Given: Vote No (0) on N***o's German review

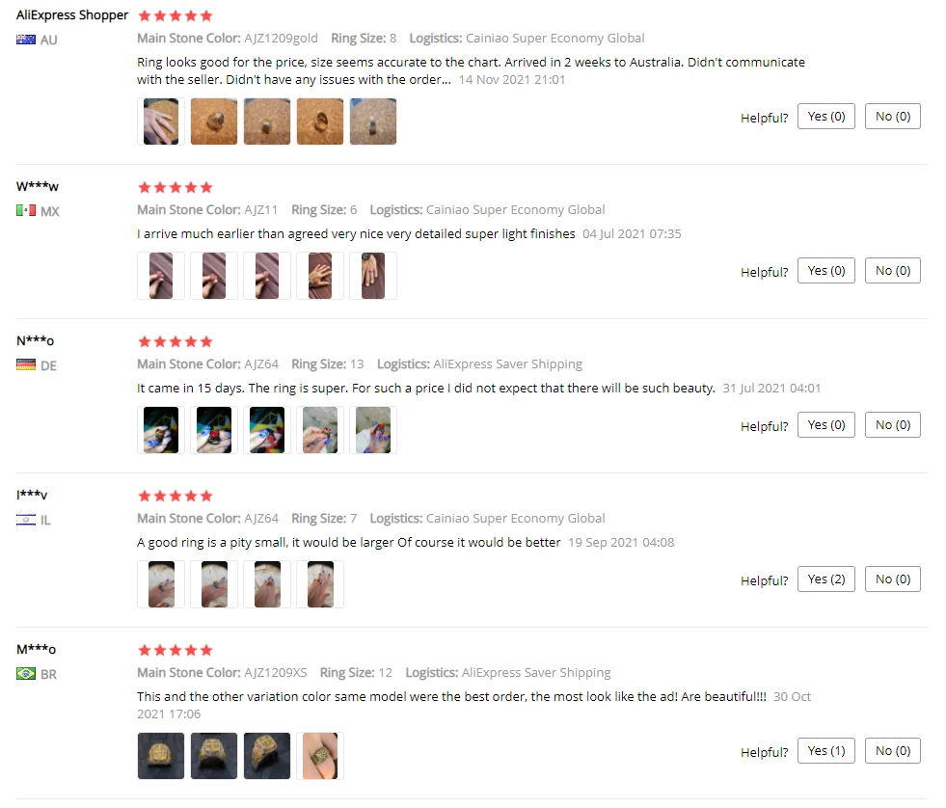Looking at the screenshot, I should 892,425.
